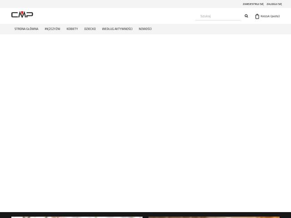Viewport: 291px width, 218px height.
Task: Open the Dziecko menu
Action: tap(90, 29)
